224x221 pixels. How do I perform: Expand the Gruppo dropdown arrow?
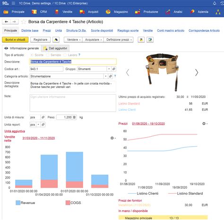point(109,69)
